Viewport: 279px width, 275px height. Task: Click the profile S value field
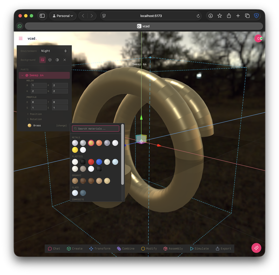point(39,108)
